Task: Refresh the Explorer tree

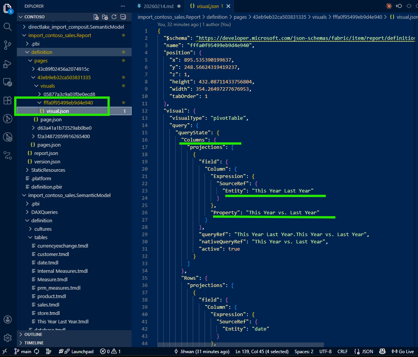Action: tap(114, 17)
